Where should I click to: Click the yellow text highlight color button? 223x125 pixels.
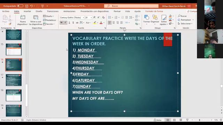point(95,23)
